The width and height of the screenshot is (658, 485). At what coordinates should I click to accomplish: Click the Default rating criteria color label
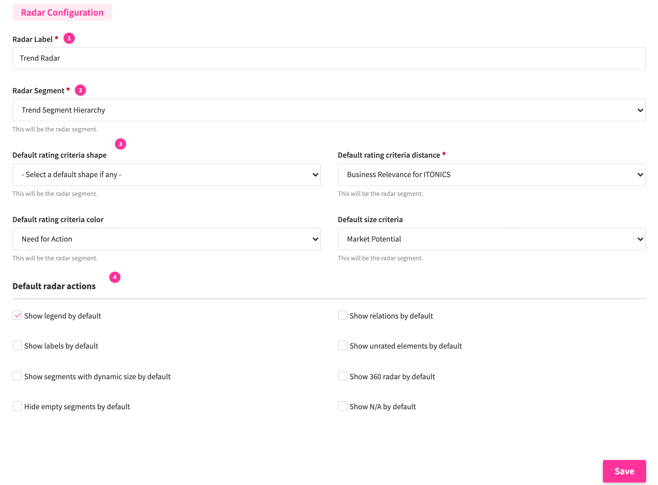pos(58,220)
